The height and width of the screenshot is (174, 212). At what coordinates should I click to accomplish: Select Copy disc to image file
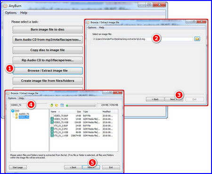[x=48, y=50]
